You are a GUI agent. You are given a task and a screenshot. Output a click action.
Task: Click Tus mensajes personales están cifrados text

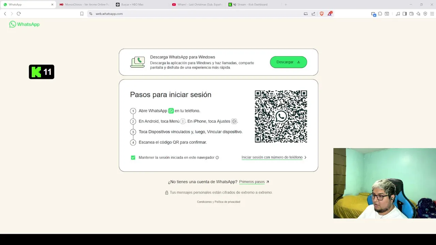click(x=221, y=193)
